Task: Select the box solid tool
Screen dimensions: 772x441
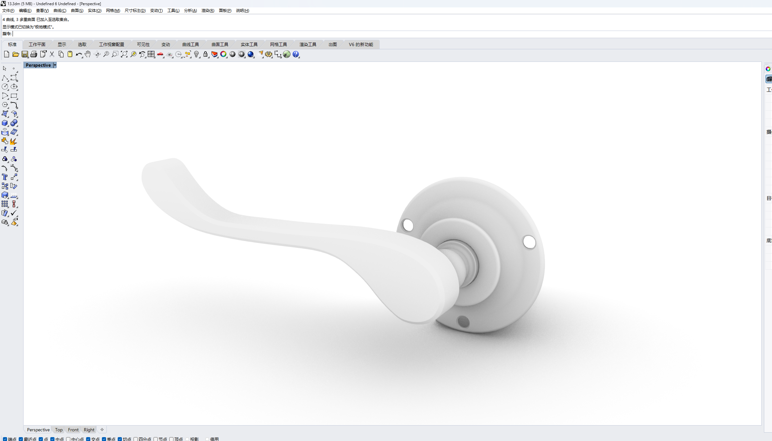Action: pyautogui.click(x=5, y=123)
